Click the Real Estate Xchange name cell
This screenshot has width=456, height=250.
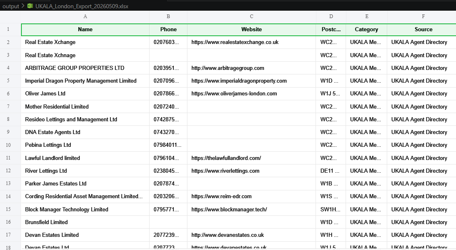[x=85, y=42]
